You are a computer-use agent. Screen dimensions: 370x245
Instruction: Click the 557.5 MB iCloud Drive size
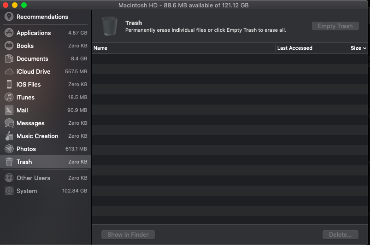click(76, 71)
